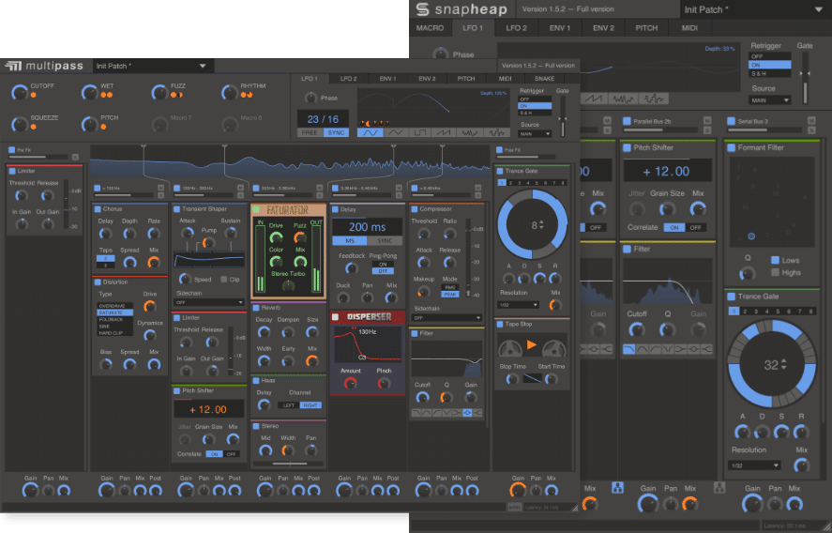Open Transient Shaper Sidechain dropdown

tap(209, 302)
